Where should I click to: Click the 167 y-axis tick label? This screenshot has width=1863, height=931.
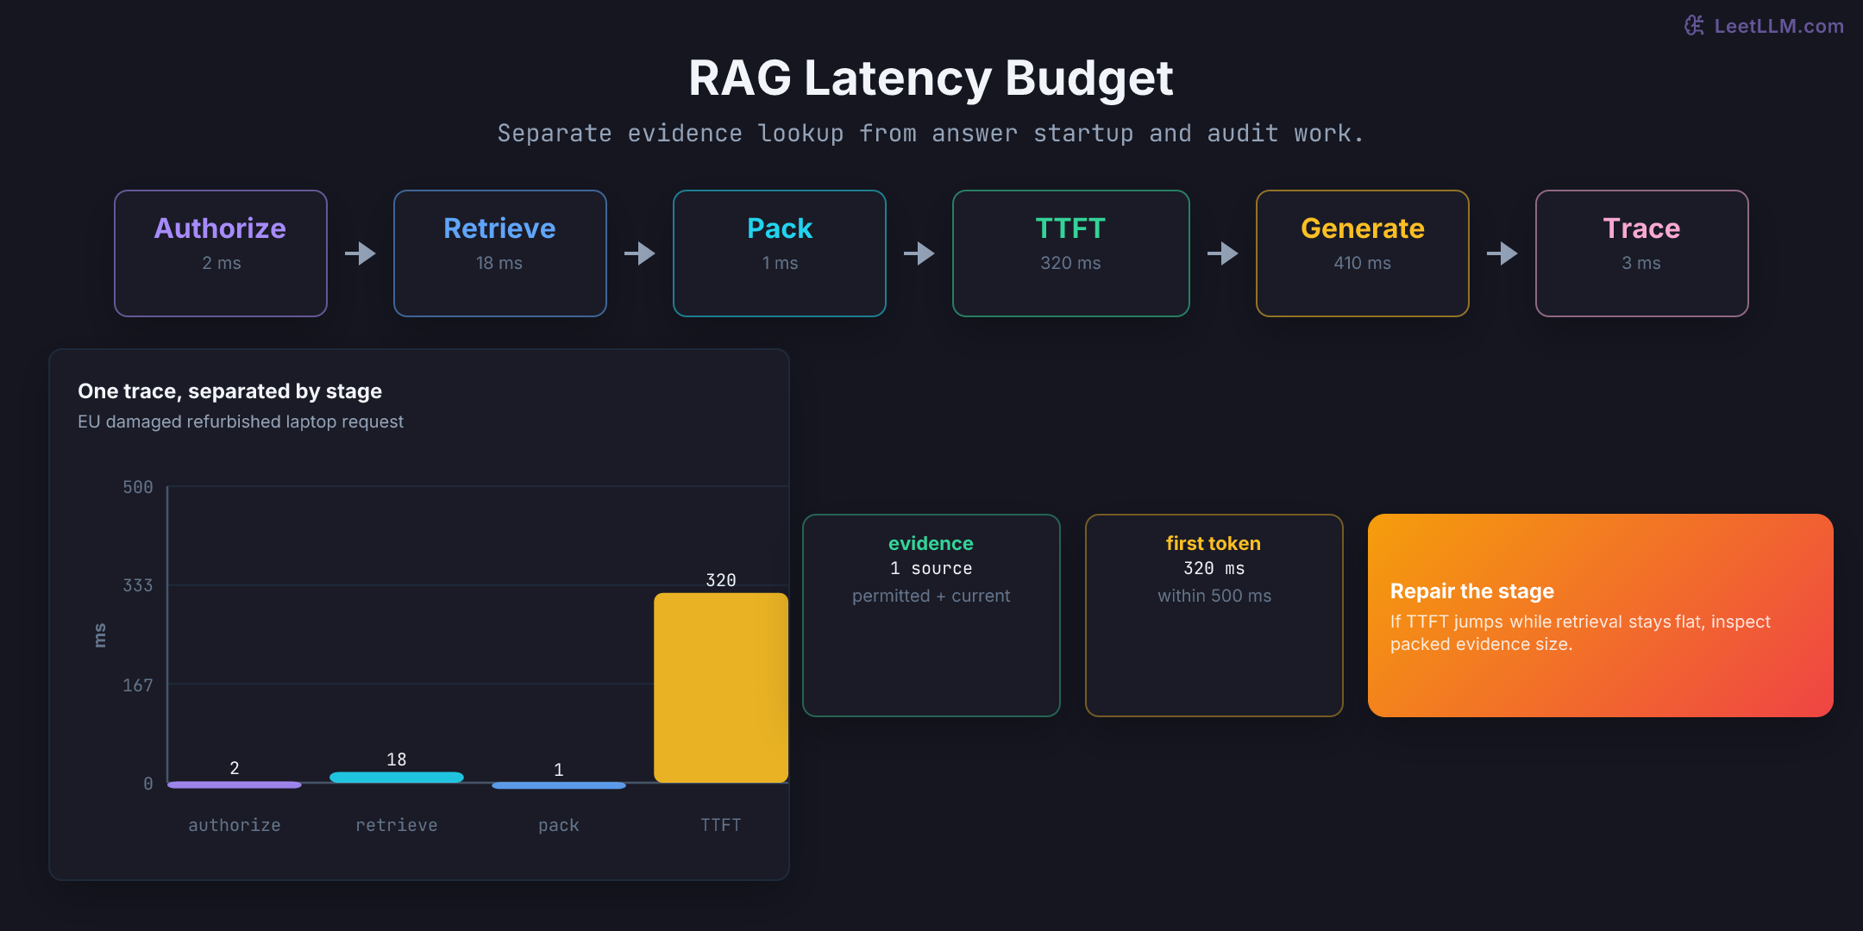(x=138, y=685)
